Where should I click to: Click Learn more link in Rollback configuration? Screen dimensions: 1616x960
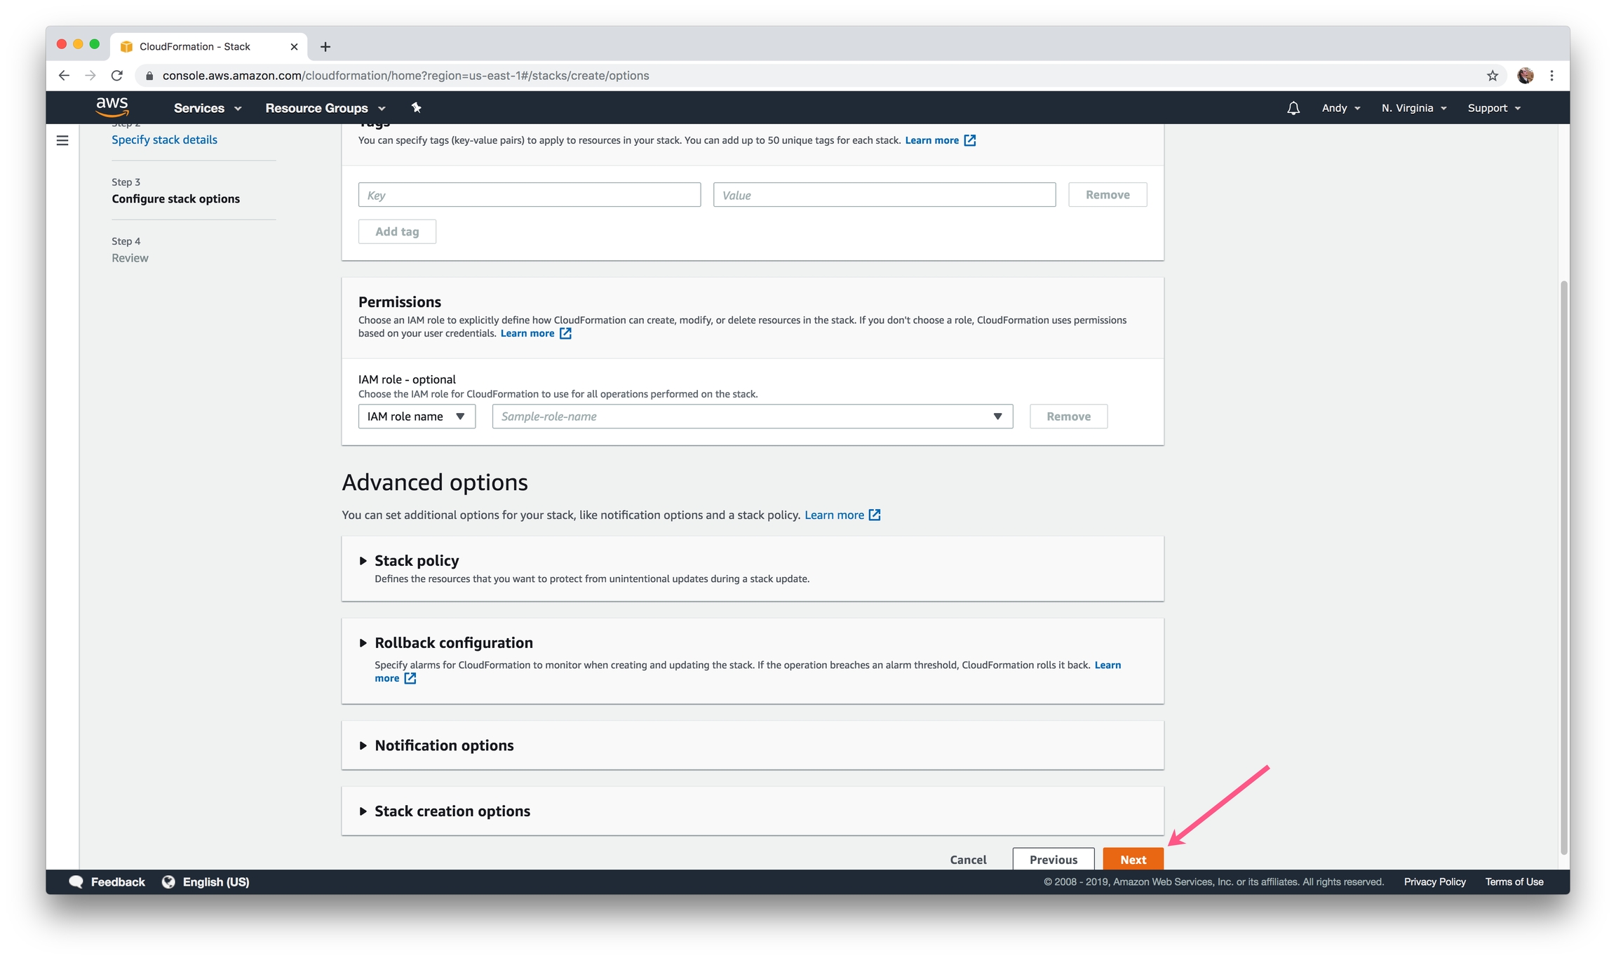1107,665
